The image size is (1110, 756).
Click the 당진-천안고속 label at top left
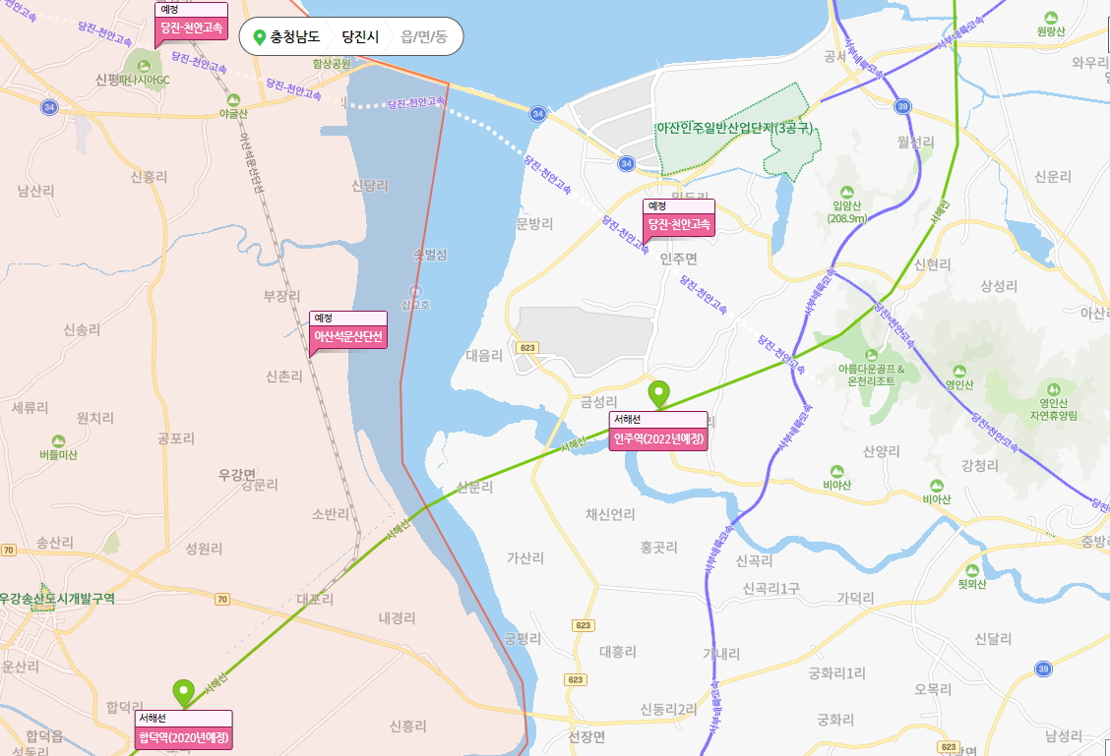tap(191, 29)
